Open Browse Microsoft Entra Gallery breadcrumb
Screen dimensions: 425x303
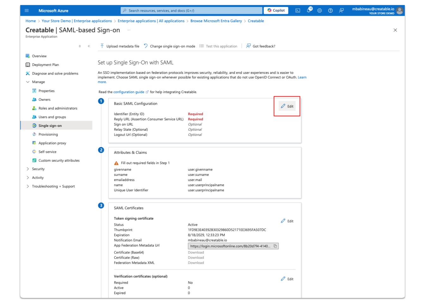pos(216,21)
